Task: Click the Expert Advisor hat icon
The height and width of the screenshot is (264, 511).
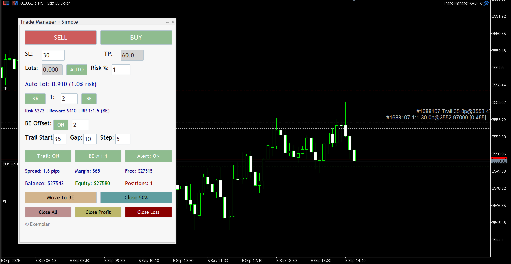Action: click(x=486, y=3)
